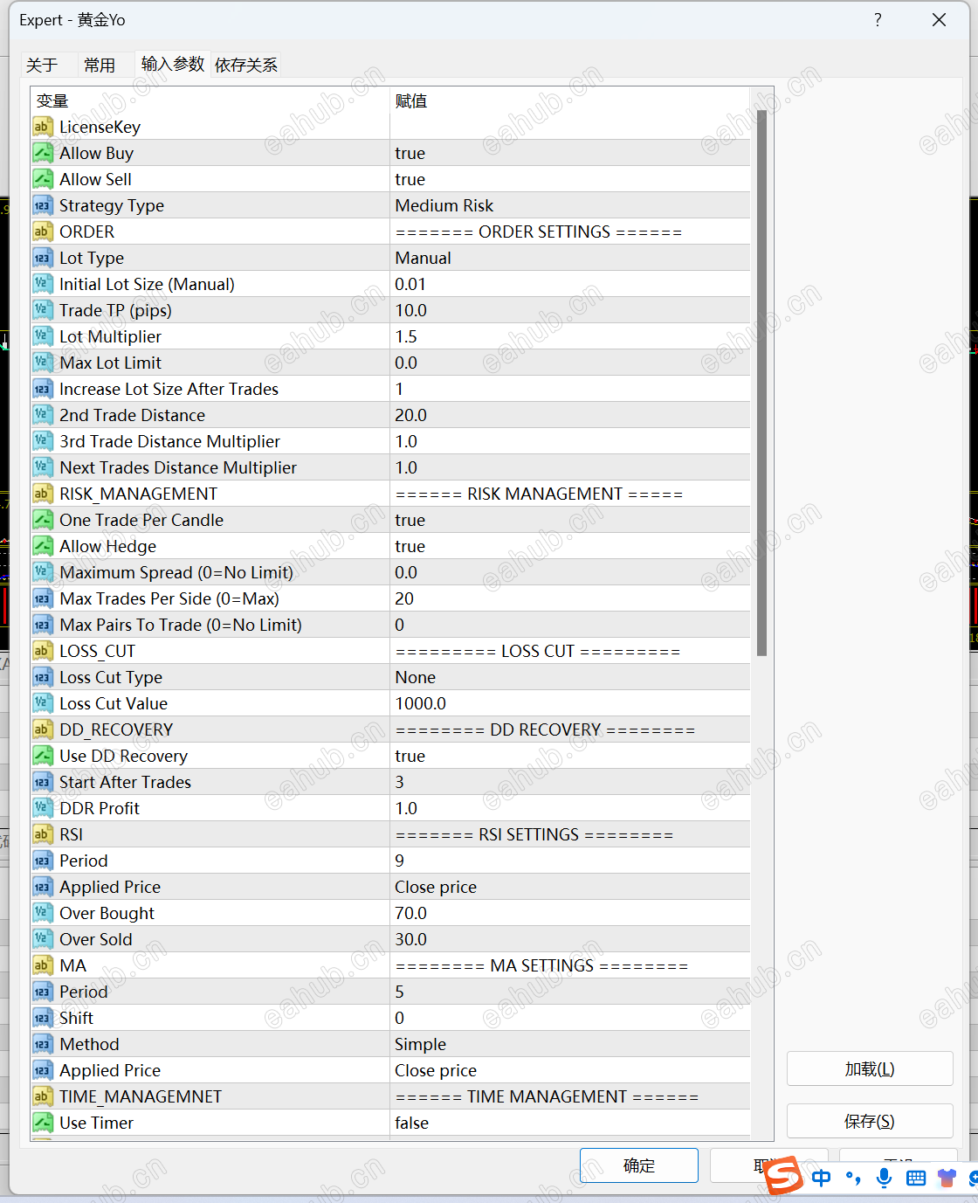
Task: Switch to the 常用 tab
Action: click(x=100, y=65)
